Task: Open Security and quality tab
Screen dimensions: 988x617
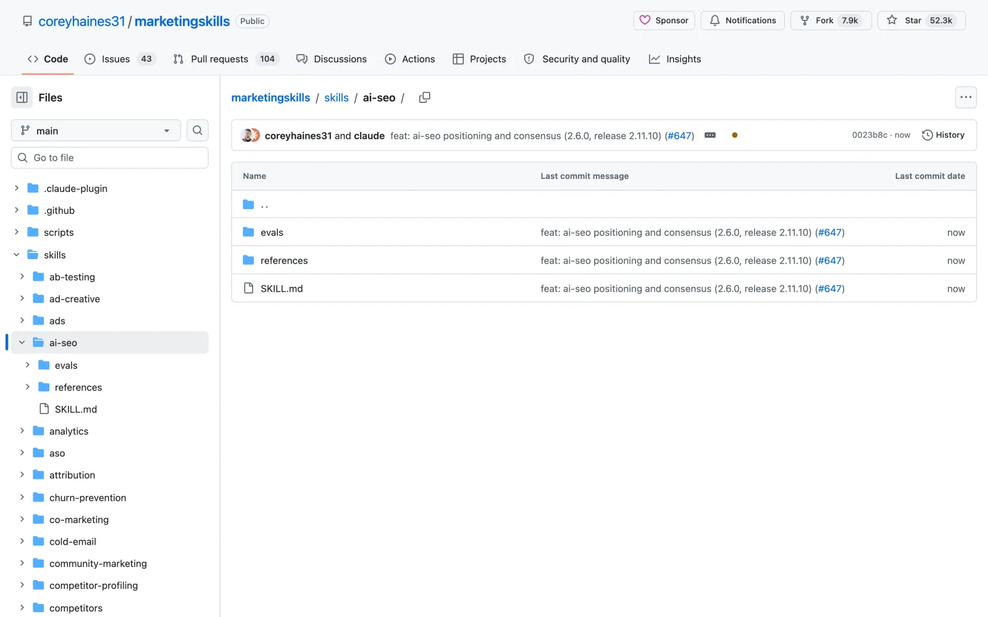Action: (577, 59)
